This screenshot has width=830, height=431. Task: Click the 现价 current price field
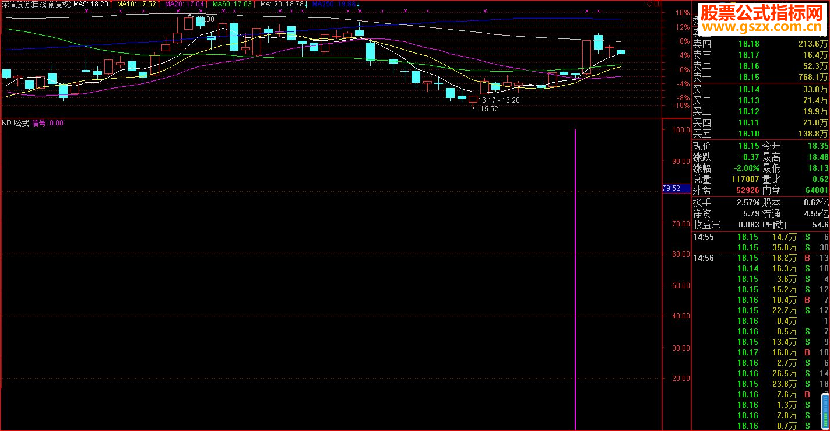(x=726, y=146)
